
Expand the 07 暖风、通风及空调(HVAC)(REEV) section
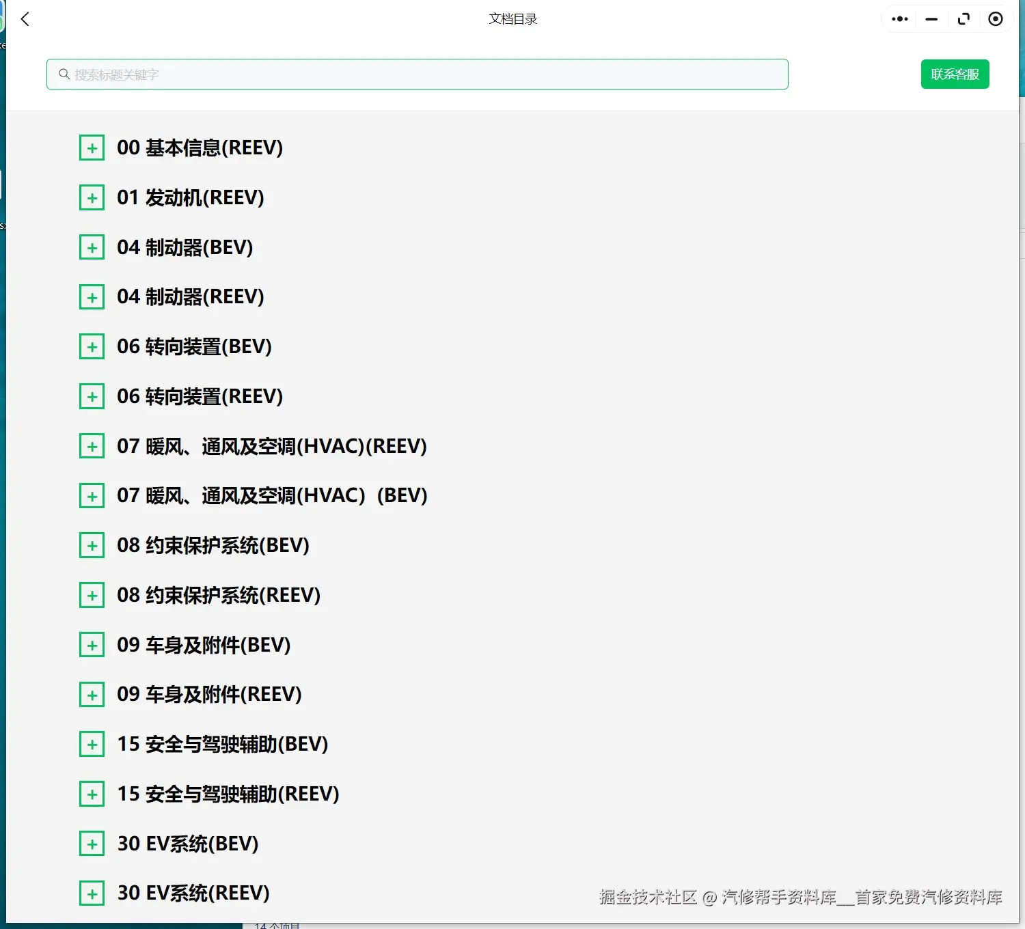pyautogui.click(x=92, y=445)
